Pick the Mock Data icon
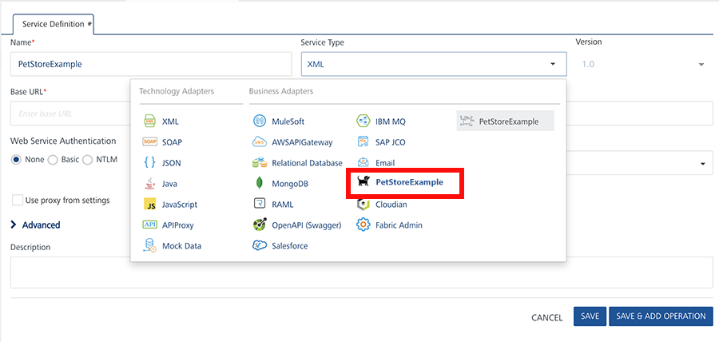Image resolution: width=719 pixels, height=342 pixels. click(x=149, y=246)
